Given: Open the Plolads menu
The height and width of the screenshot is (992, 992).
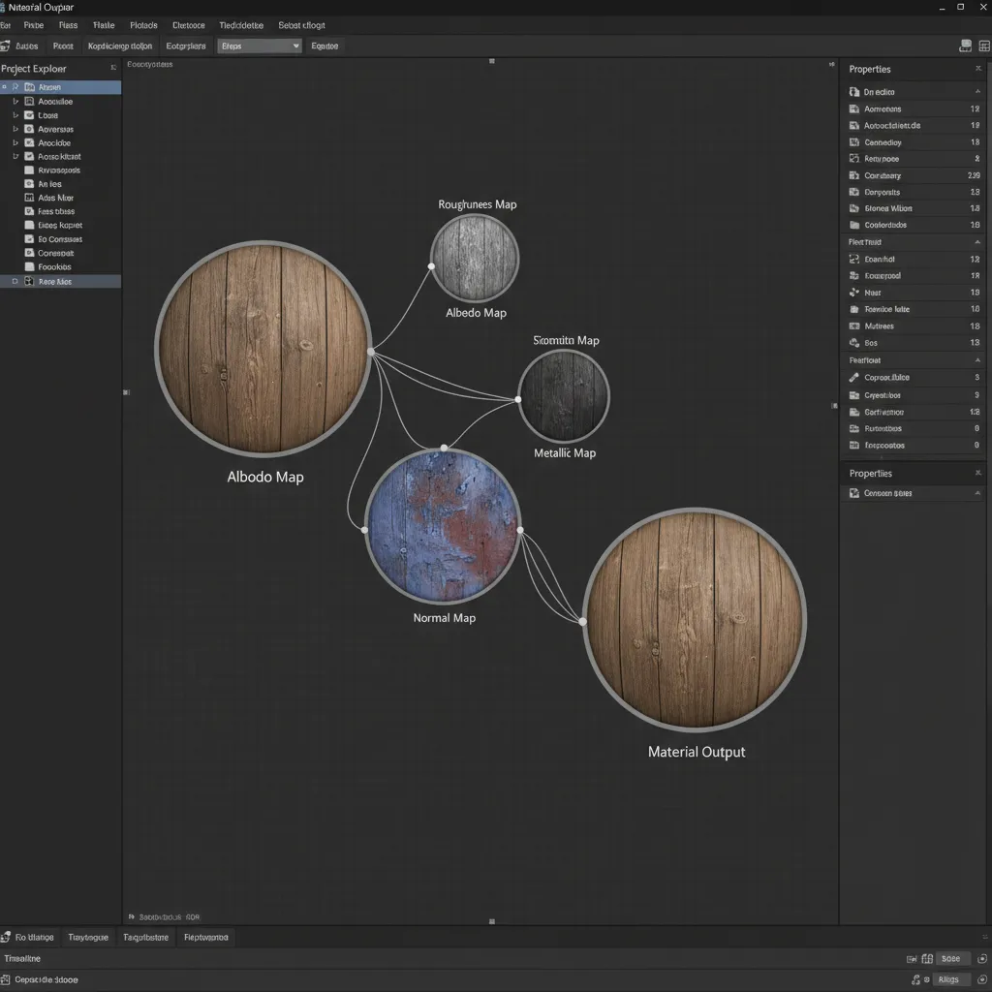Looking at the screenshot, I should pos(143,25).
